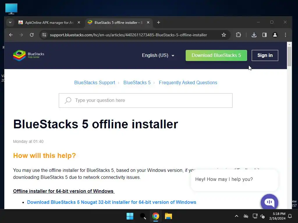Open the Chrome profile avatar
298x223 pixels.
pos(275,35)
